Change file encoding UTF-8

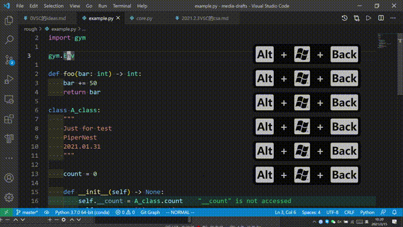pyautogui.click(x=332, y=212)
